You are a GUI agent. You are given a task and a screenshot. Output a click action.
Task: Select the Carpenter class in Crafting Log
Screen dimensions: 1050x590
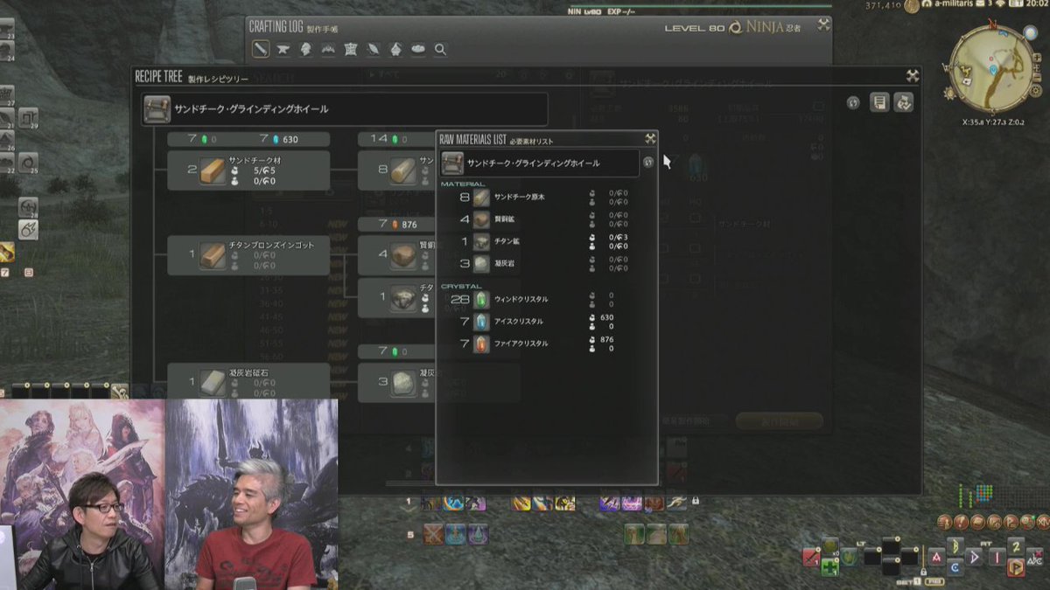tap(261, 49)
